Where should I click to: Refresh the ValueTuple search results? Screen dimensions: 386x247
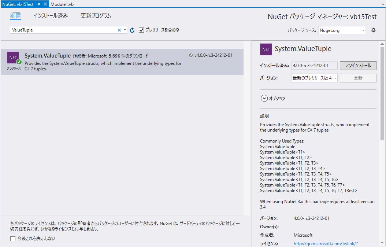pyautogui.click(x=132, y=30)
